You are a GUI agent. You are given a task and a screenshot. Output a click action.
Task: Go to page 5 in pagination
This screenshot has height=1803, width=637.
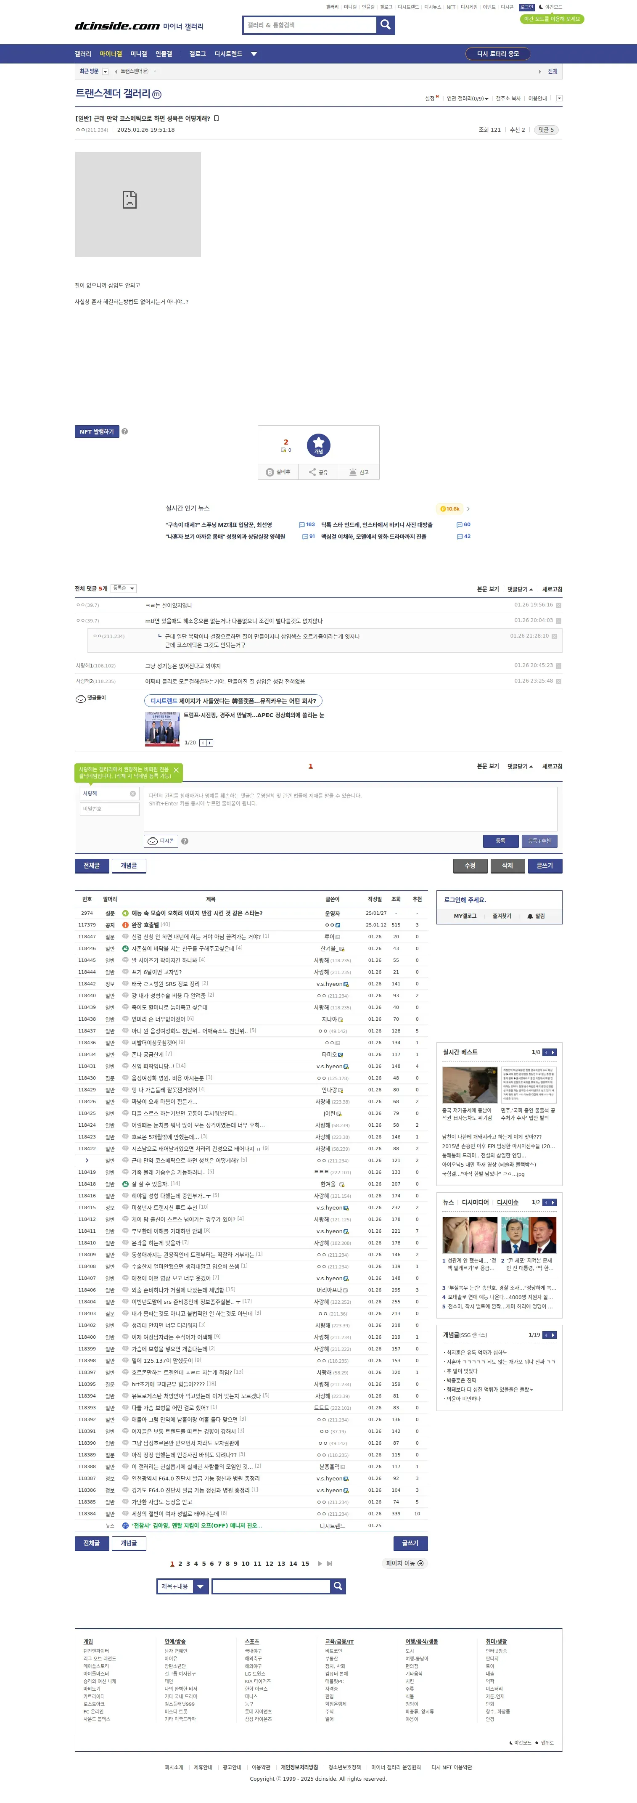click(204, 1563)
